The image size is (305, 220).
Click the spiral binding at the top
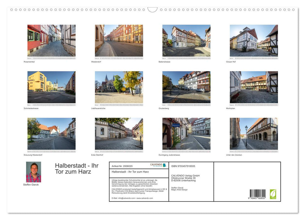(152, 9)
